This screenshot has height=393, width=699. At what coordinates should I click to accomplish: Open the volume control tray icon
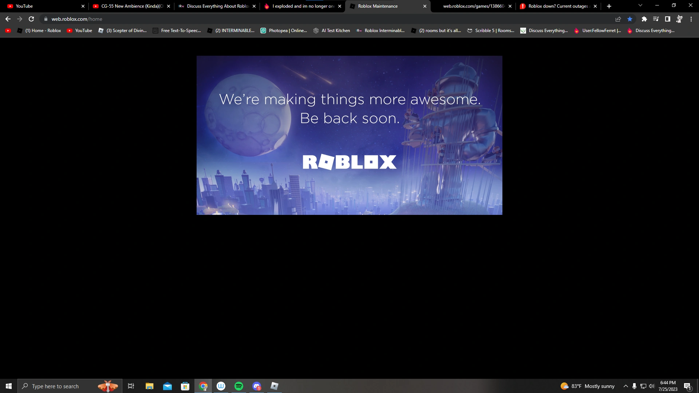[652, 386]
